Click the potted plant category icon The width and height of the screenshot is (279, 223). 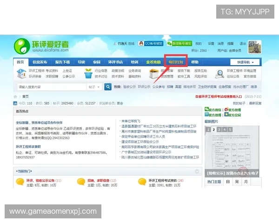(x=88, y=73)
